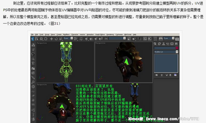Toggle Pin Stack below the modifier list

point(155,75)
